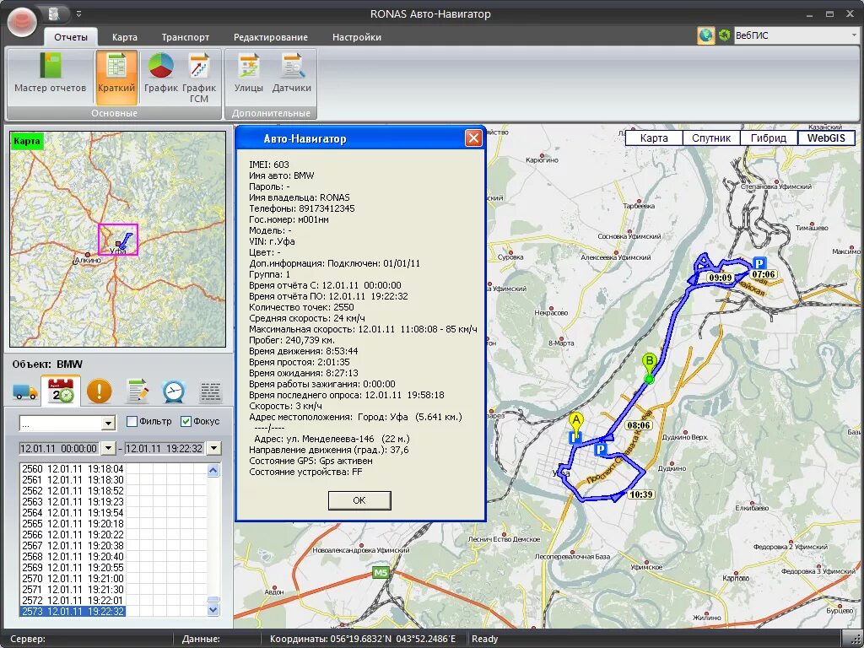Image resolution: width=864 pixels, height=648 pixels.
Task: Open the grid table tab icon
Action: pyautogui.click(x=210, y=391)
